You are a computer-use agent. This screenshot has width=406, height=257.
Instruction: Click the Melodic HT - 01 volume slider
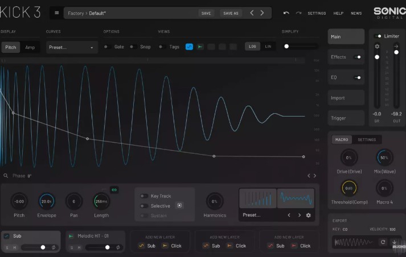click(x=107, y=247)
